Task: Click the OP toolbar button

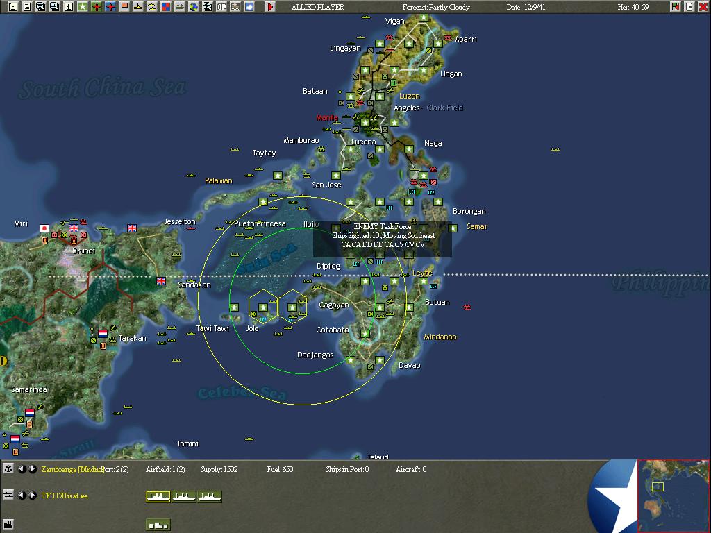Action: 221,7
